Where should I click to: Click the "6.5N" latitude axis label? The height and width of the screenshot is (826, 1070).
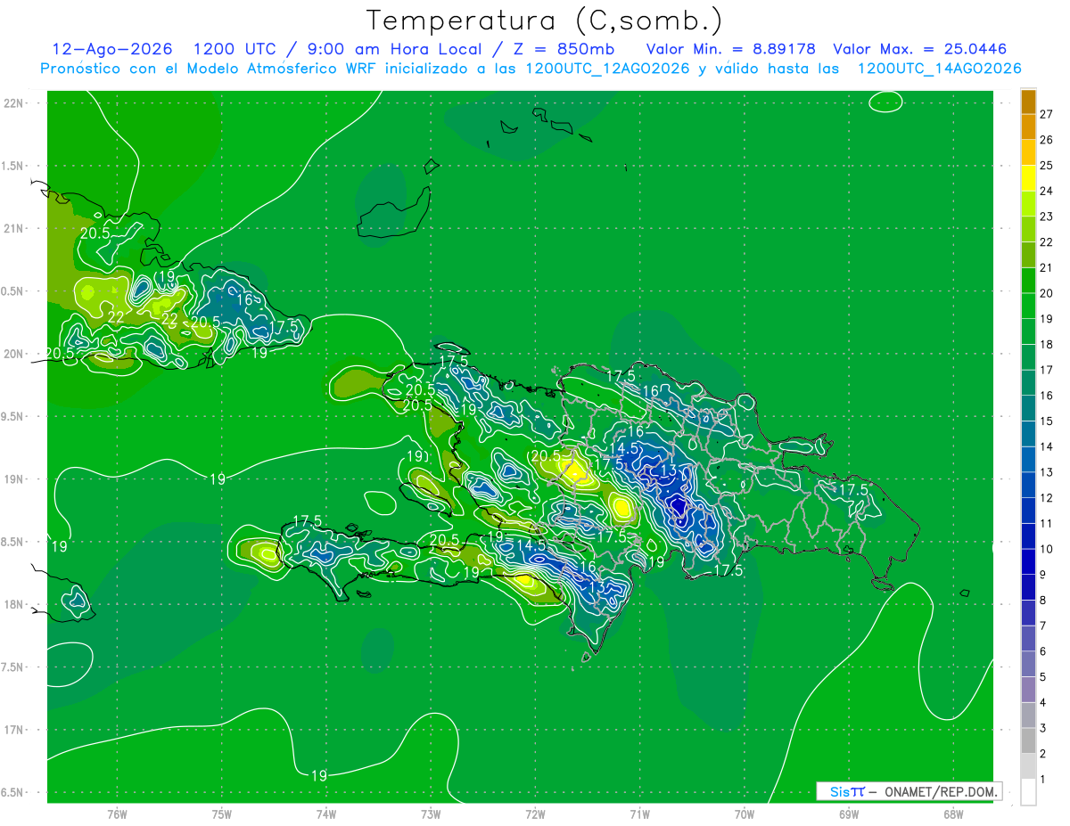(12, 792)
